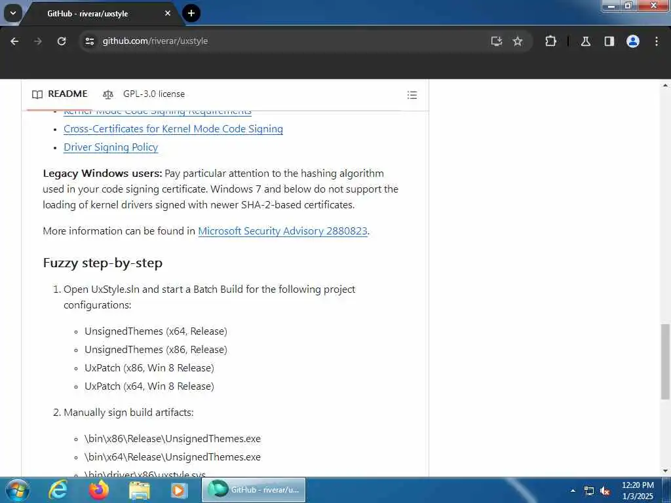This screenshot has height=503, width=671.
Task: Click the page vertical scrollbar thumb
Action: [x=665, y=362]
